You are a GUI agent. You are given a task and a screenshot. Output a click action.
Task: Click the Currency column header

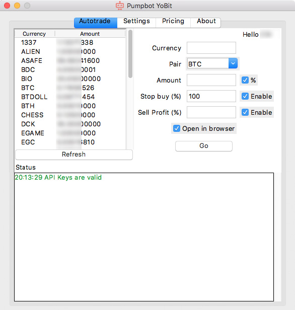(x=35, y=34)
